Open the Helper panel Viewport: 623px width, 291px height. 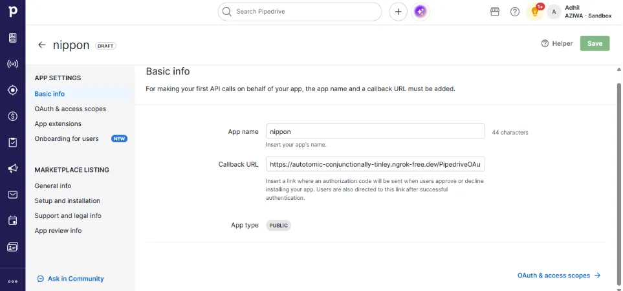[x=557, y=44]
